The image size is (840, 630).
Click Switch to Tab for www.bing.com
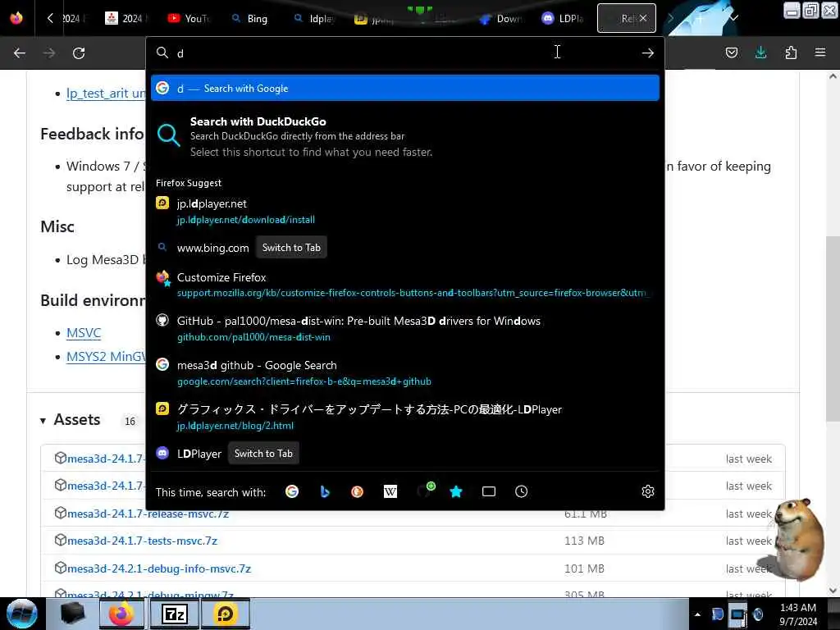tap(291, 248)
